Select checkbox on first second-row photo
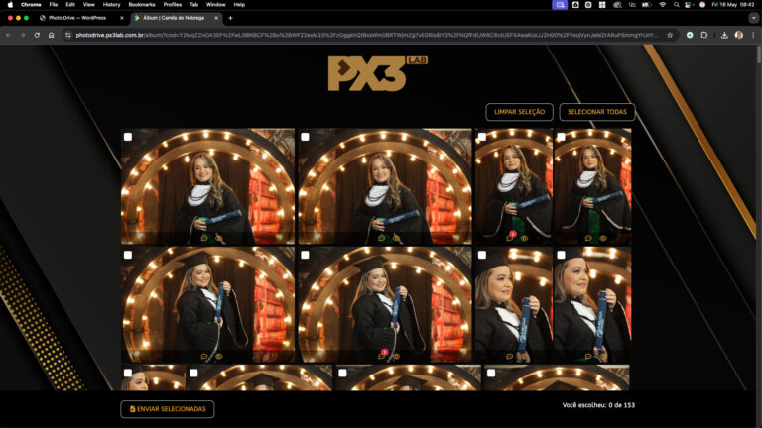 (128, 255)
